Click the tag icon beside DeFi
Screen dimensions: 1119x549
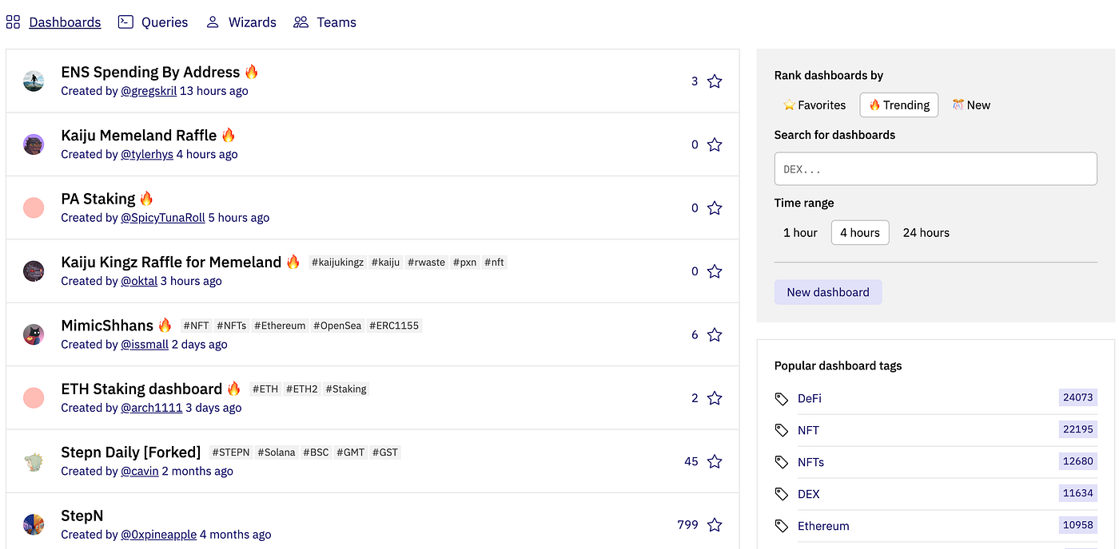tap(782, 398)
